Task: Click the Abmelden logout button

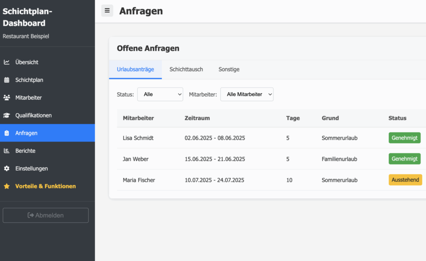Action: point(46,215)
